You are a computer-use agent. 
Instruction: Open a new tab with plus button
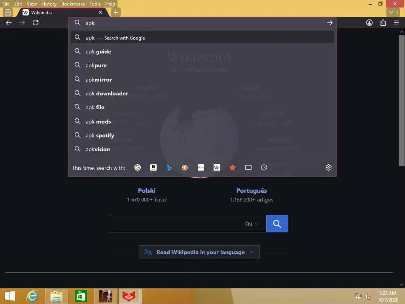[x=116, y=12]
